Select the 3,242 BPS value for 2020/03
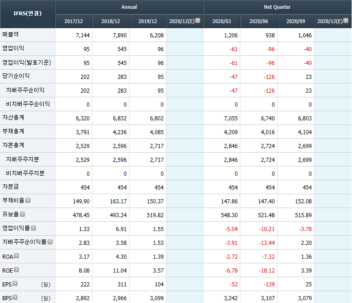The height and width of the screenshot is (303, 352). pos(231,298)
